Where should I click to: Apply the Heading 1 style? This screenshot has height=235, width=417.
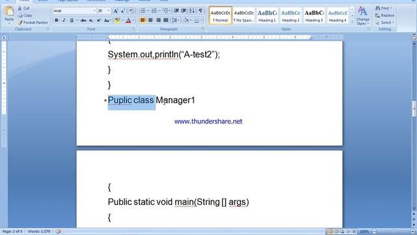coord(267,16)
